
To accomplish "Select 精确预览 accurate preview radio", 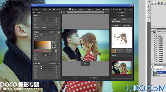I will (104, 9).
